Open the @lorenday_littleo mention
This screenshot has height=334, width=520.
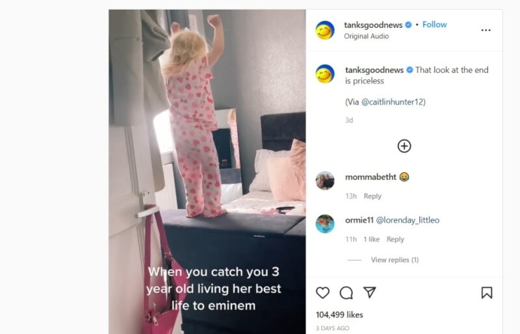[408, 220]
